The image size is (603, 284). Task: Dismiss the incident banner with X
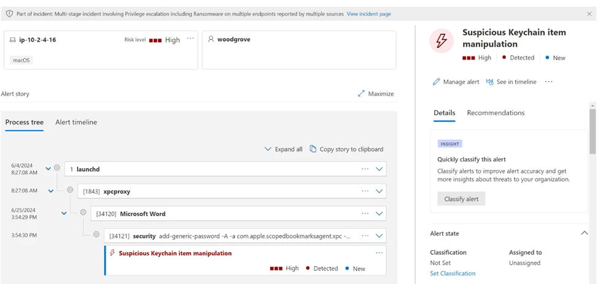tap(589, 13)
